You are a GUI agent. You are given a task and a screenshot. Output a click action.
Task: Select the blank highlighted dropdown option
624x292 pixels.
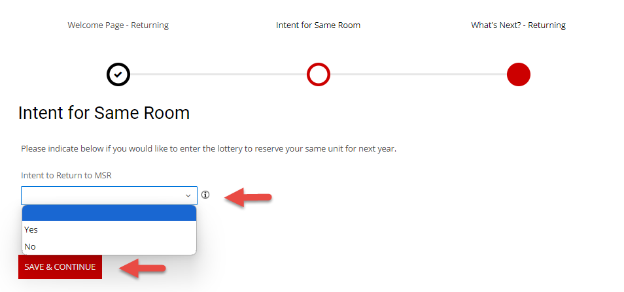(x=109, y=213)
